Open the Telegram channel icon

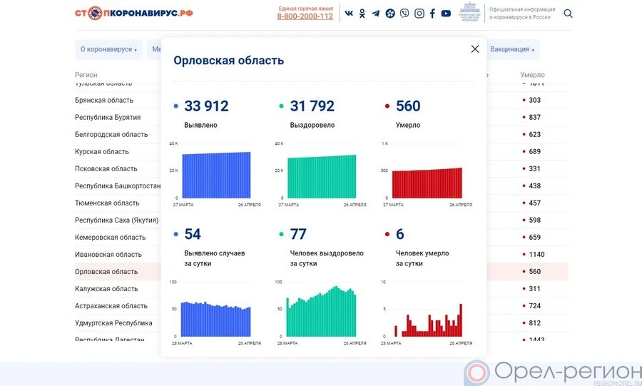pyautogui.click(x=376, y=14)
